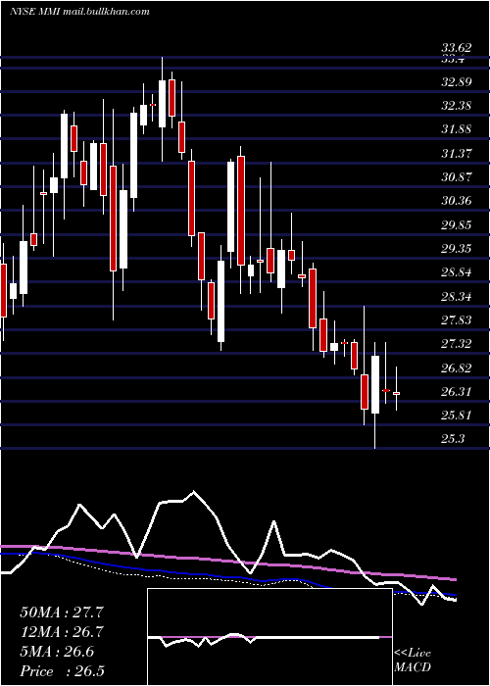Click the NYSE MMI mail.bullkhan.com title text
This screenshot has height=686, width=490.
pos(79,12)
